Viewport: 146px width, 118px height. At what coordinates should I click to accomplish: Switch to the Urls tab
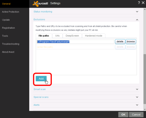57,36
